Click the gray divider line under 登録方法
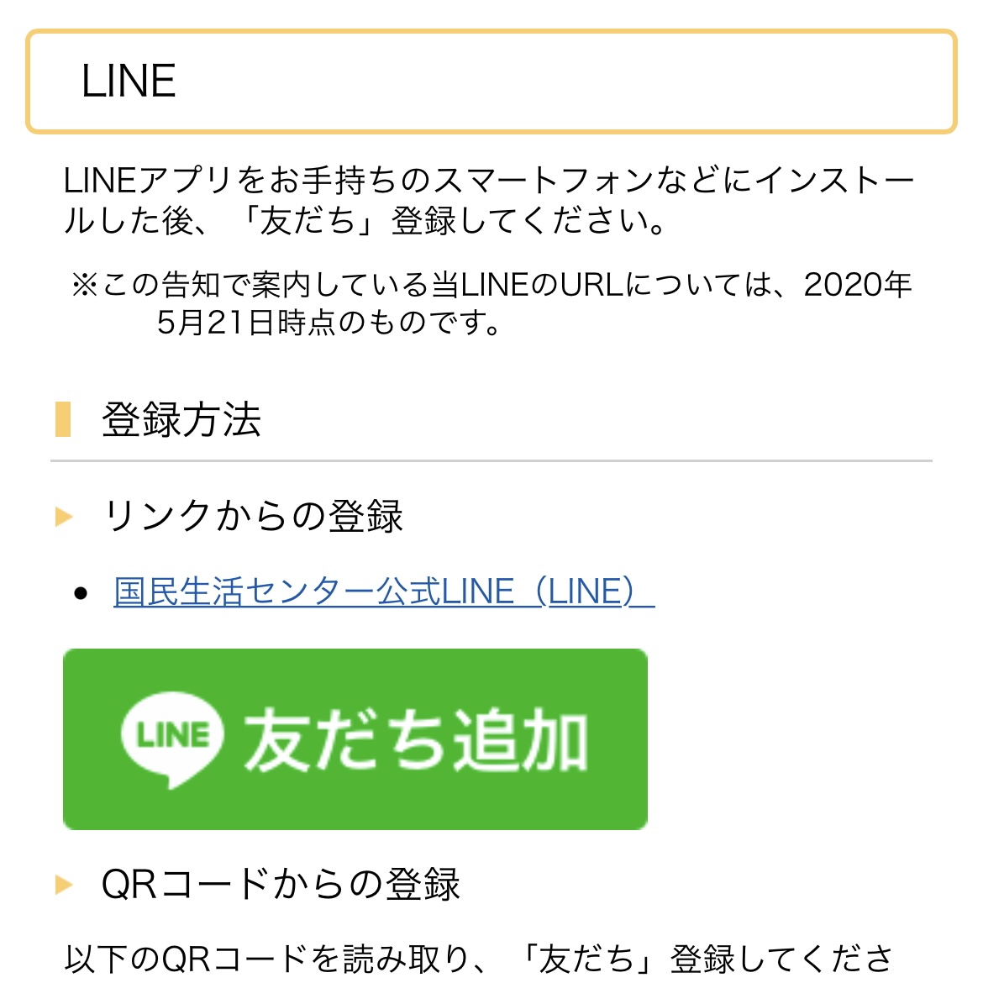Screen dimensions: 983x983 coord(491,461)
